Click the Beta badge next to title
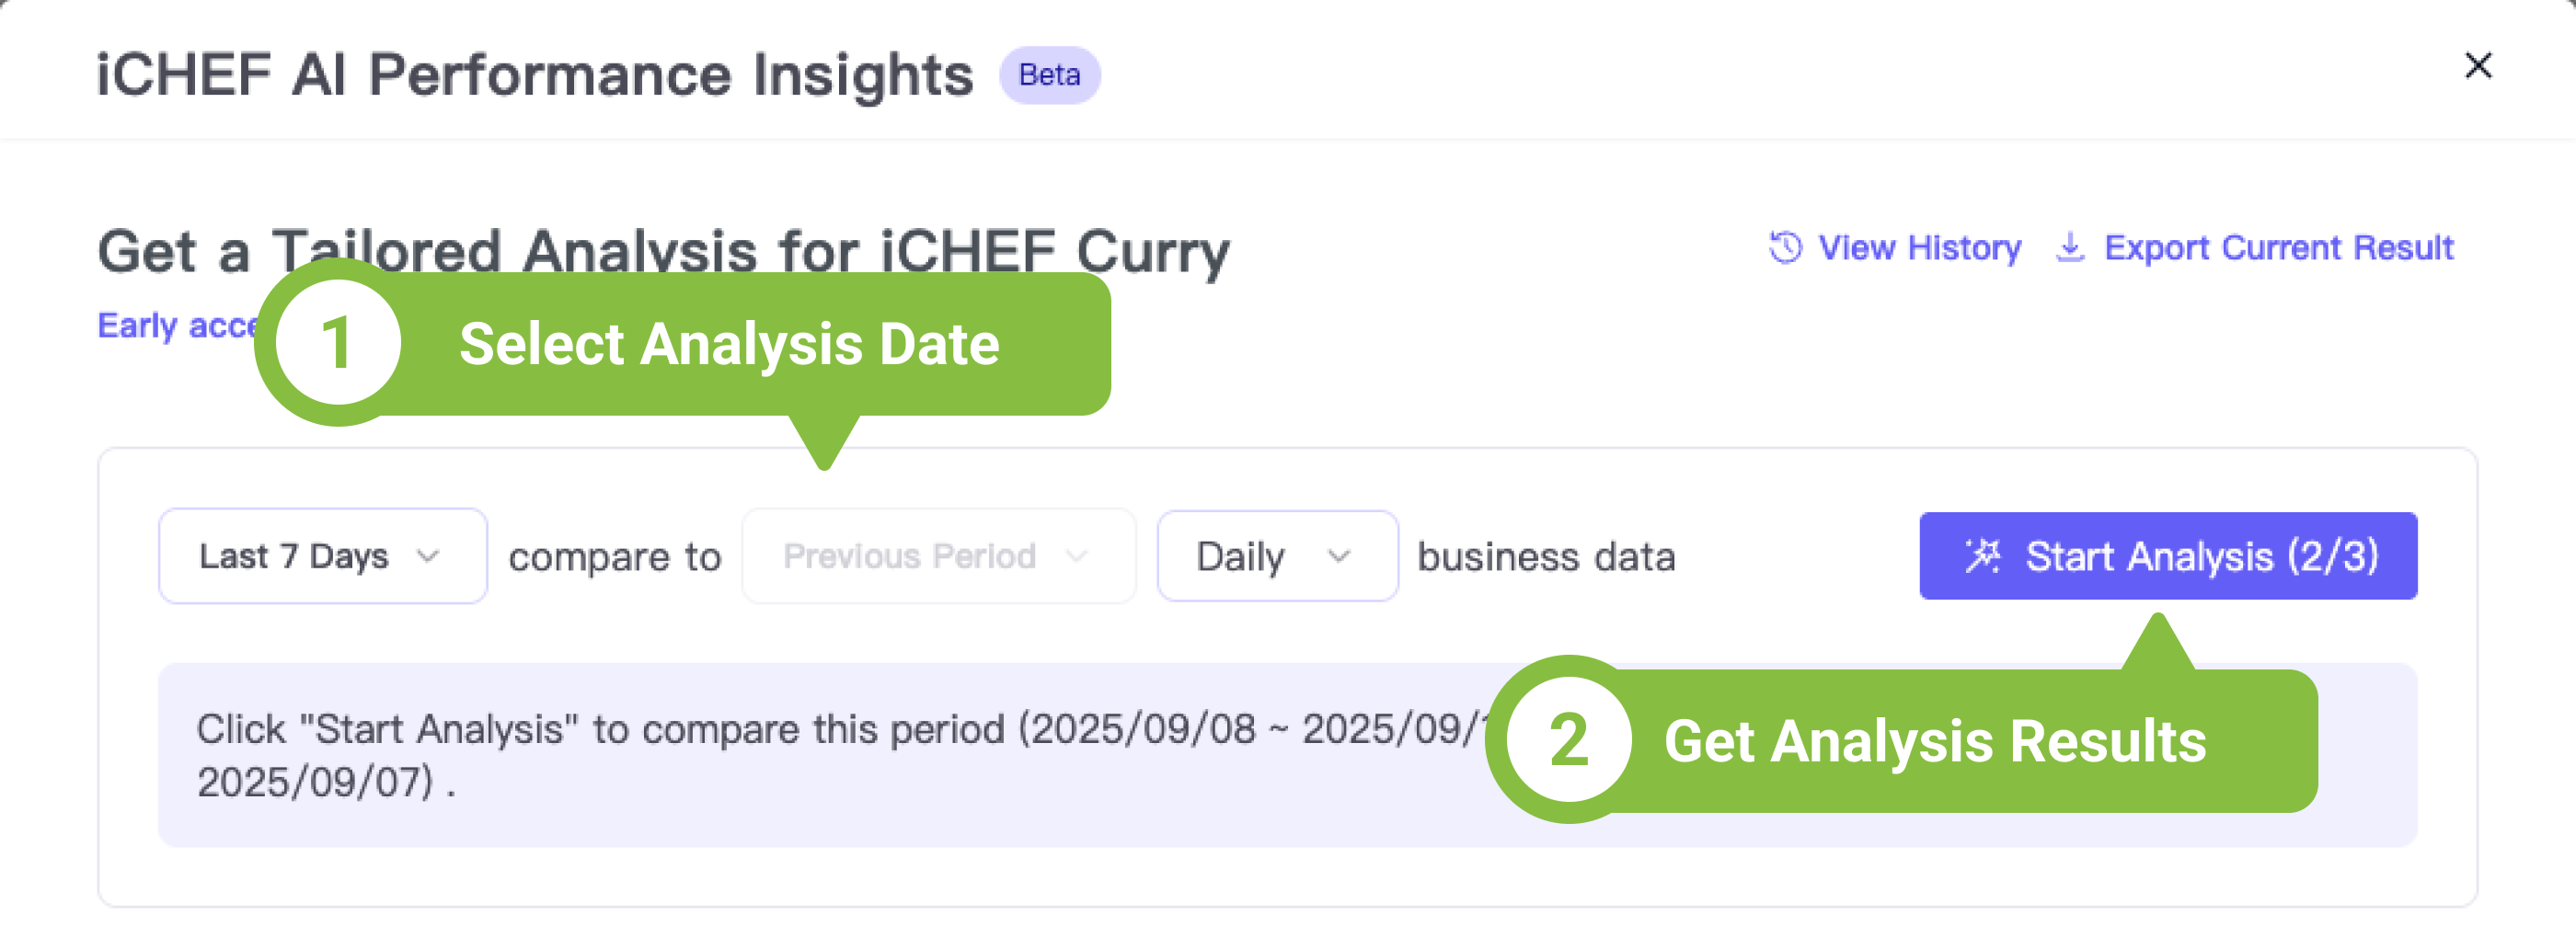 pyautogui.click(x=1049, y=75)
